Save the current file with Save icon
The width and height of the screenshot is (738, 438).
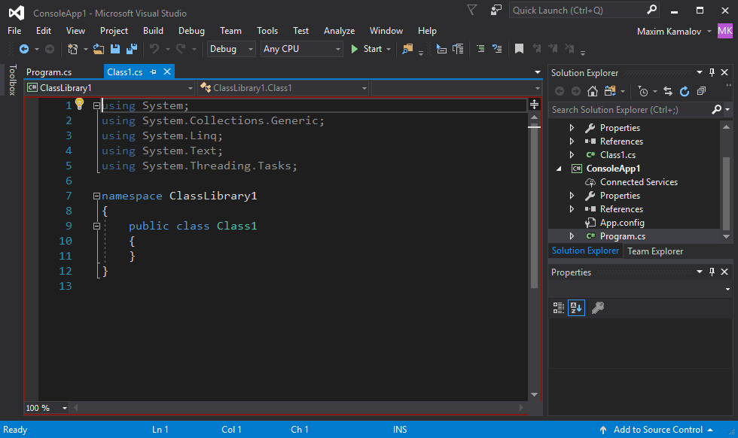[114, 49]
